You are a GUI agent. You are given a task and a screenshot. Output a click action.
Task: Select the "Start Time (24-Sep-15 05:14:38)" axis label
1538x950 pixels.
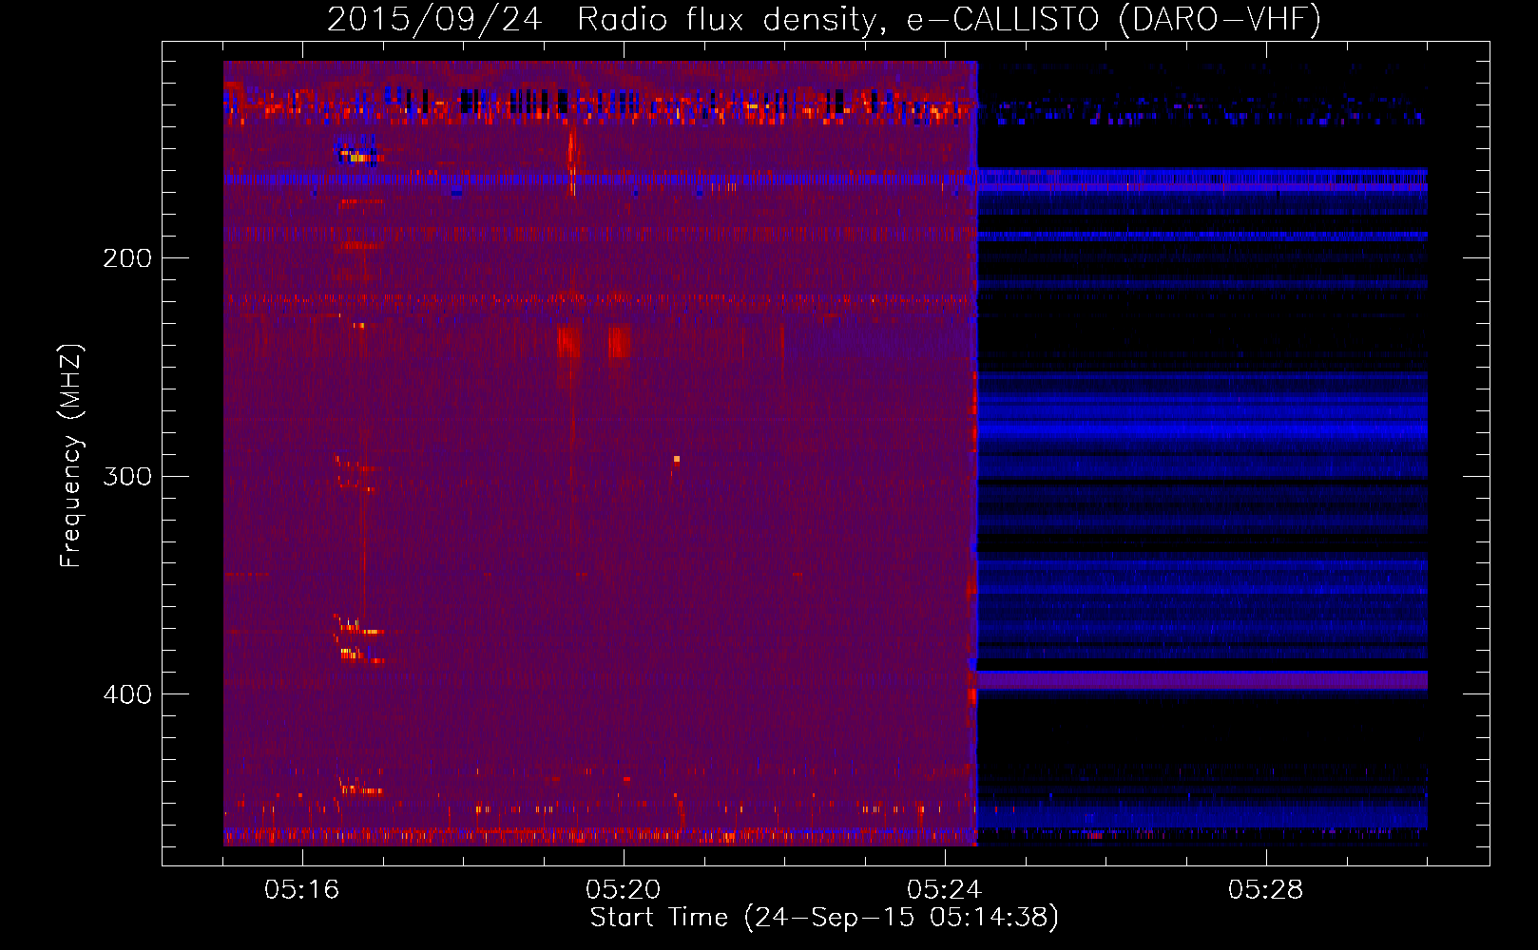tap(824, 918)
